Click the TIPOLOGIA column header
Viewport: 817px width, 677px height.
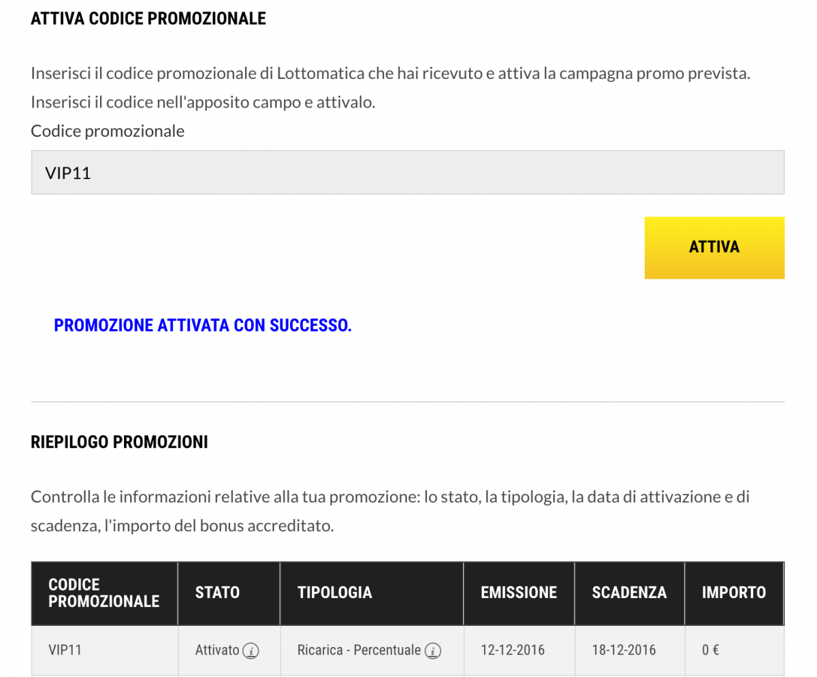(x=334, y=593)
